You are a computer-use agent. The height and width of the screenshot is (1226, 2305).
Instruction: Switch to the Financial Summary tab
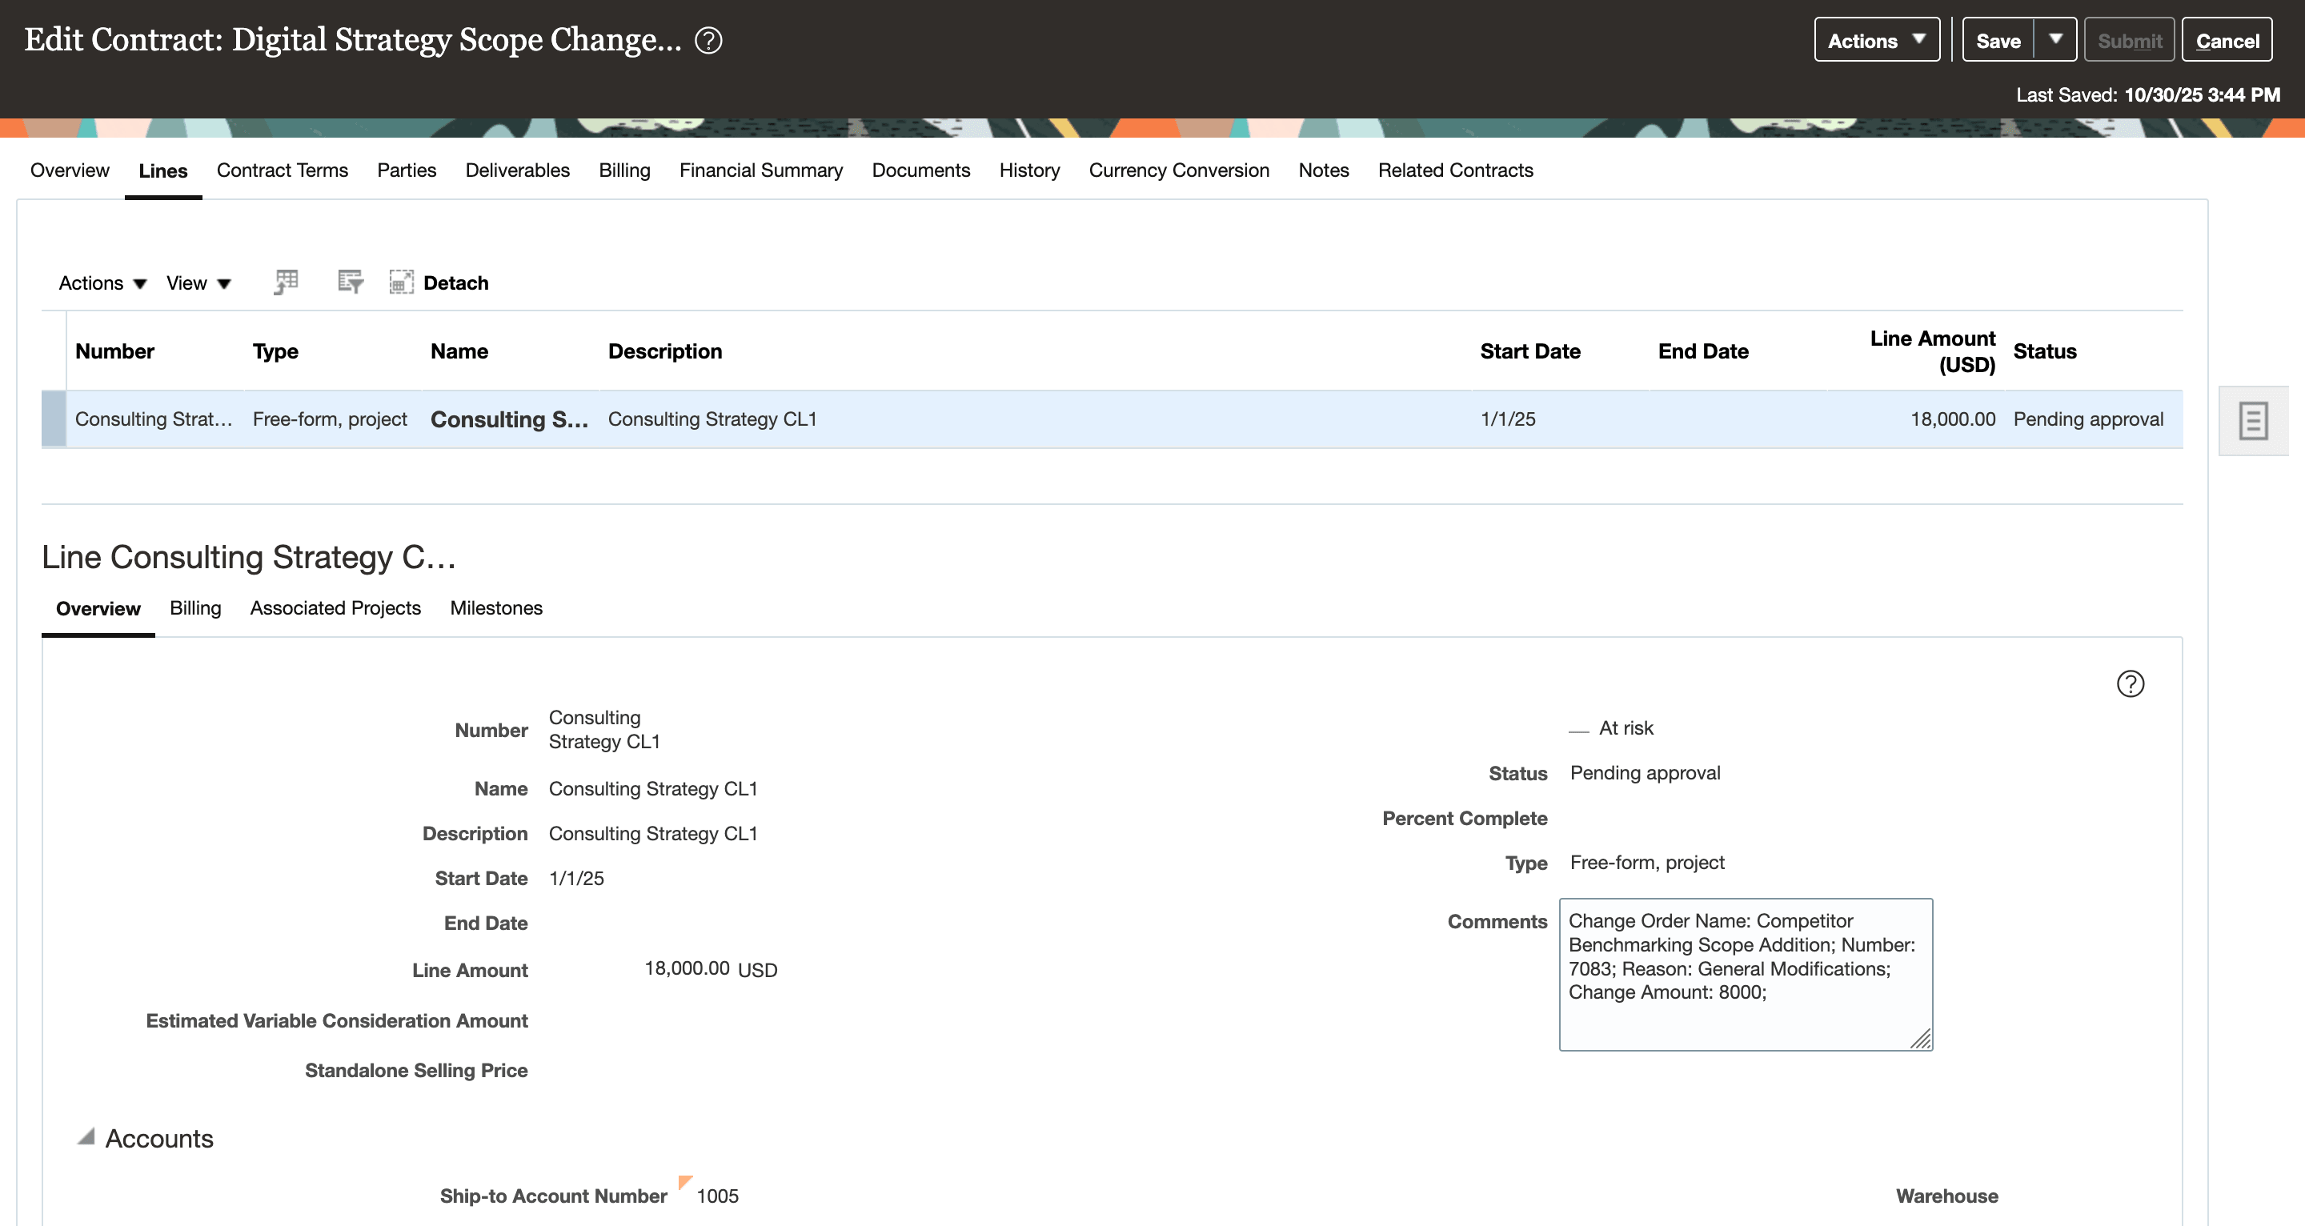tap(760, 170)
